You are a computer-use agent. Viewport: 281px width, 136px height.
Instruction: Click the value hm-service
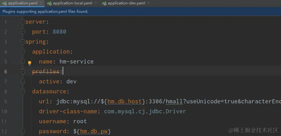coord(77,62)
